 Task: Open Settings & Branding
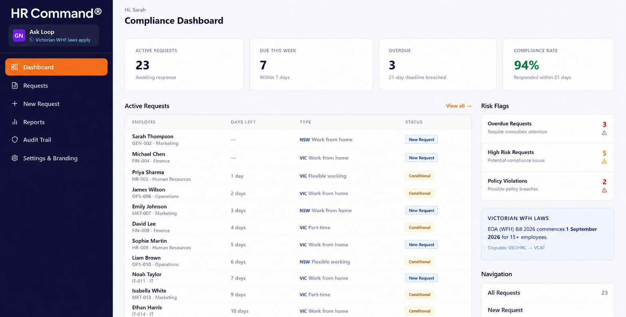point(56,158)
